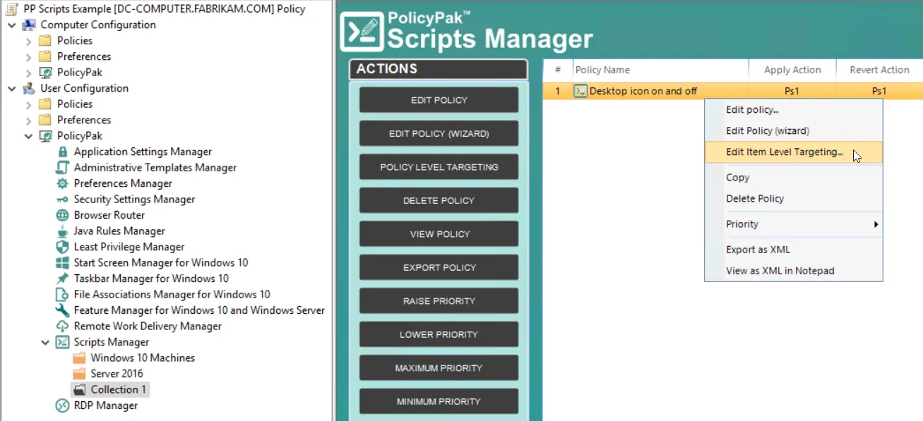Select the Windows 10 Machines collection

(x=143, y=358)
